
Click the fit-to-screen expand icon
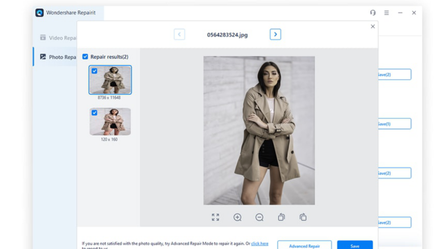[x=215, y=217]
